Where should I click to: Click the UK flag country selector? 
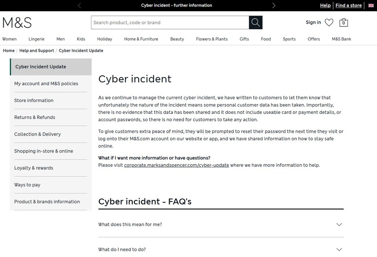370,6
